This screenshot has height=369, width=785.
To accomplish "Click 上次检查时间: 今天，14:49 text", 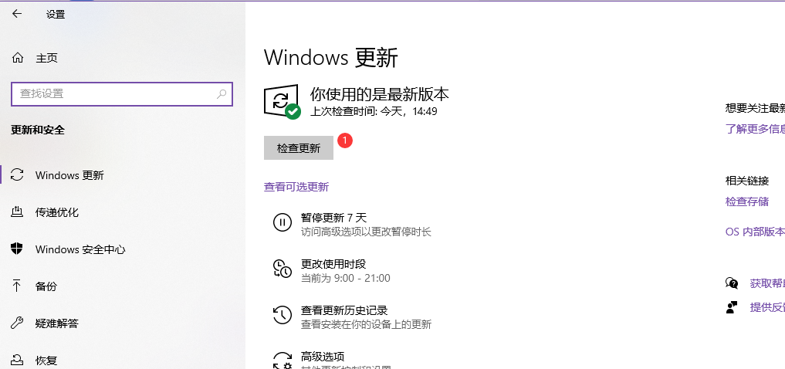I will pyautogui.click(x=374, y=111).
